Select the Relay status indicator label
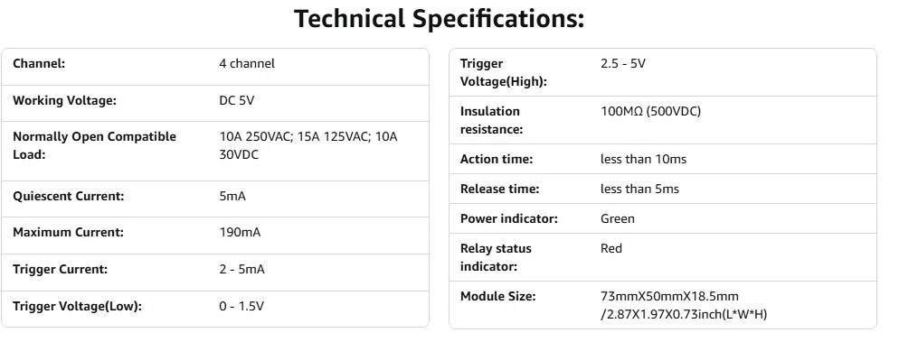The image size is (918, 342). (496, 257)
